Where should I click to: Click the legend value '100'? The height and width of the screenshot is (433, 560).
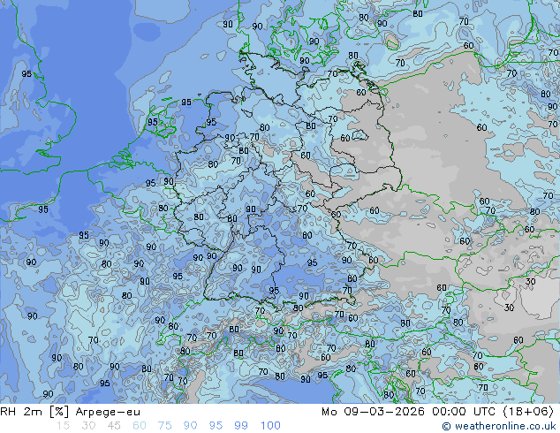point(270,426)
